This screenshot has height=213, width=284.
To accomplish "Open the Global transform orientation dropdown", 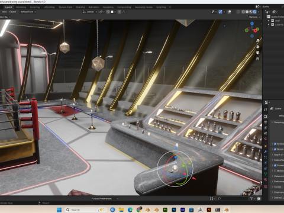I will click(x=90, y=12).
